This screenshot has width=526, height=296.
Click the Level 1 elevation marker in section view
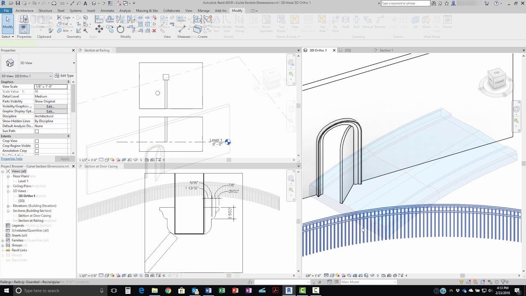[x=228, y=142]
